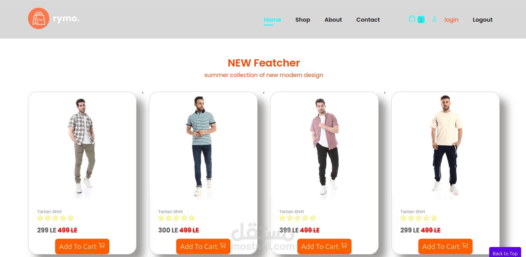Click fourth star on the last product card
Viewport: 526px width, 257px height.
[426, 218]
